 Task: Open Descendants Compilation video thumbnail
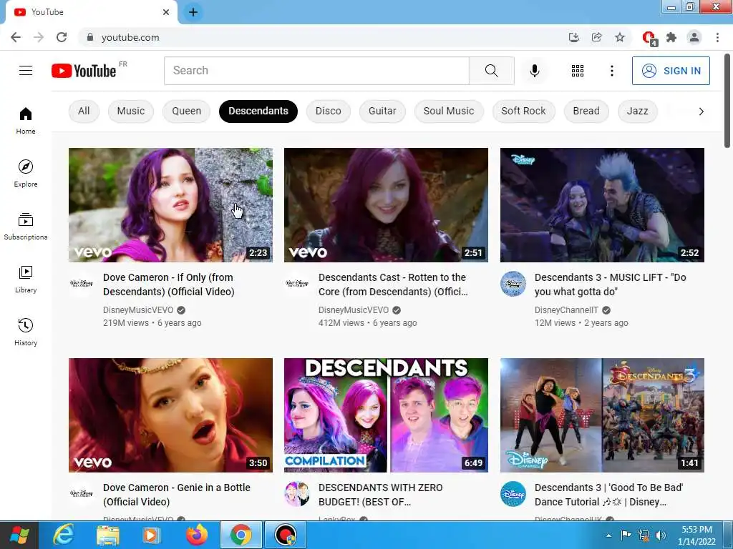pos(386,415)
